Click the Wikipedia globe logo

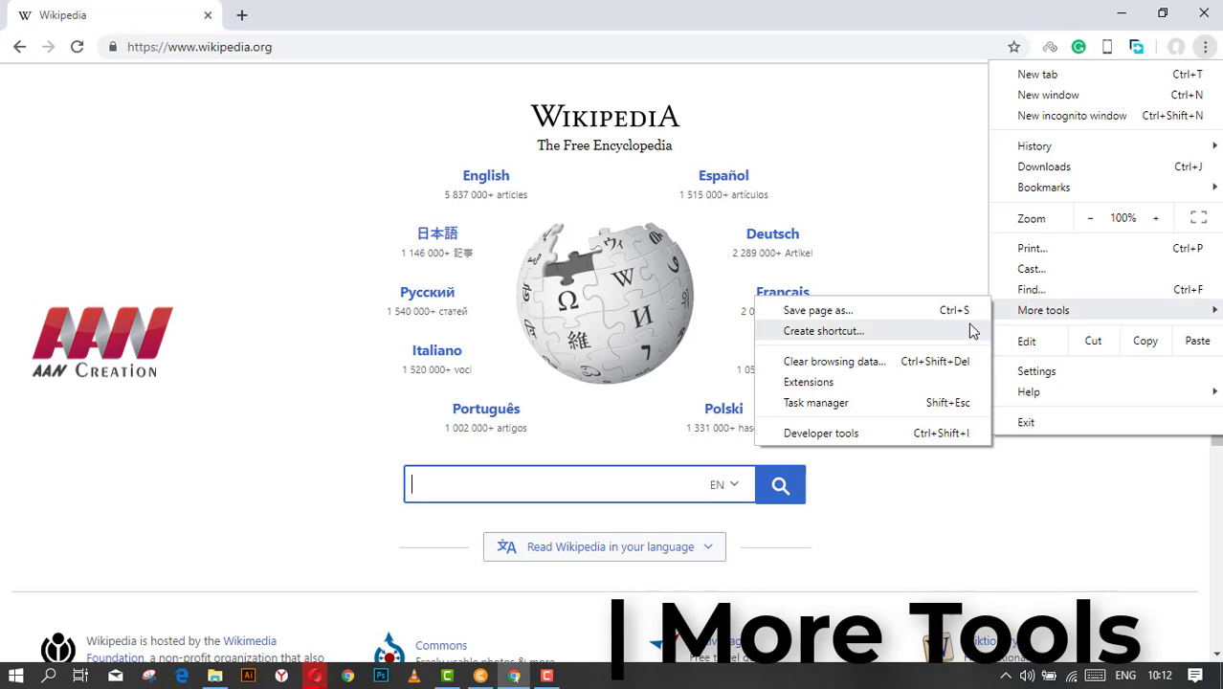point(605,303)
